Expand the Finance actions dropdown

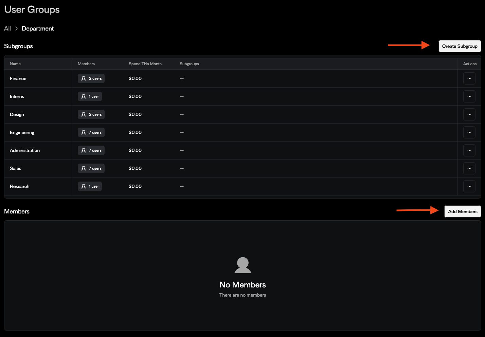[469, 78]
